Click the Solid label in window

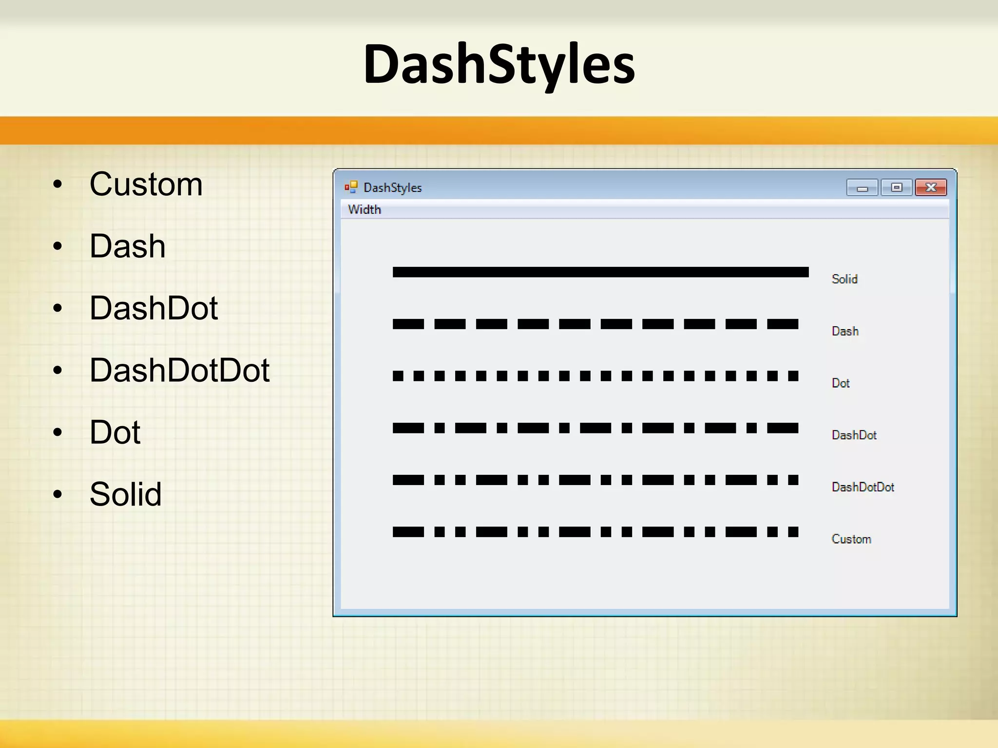point(844,279)
